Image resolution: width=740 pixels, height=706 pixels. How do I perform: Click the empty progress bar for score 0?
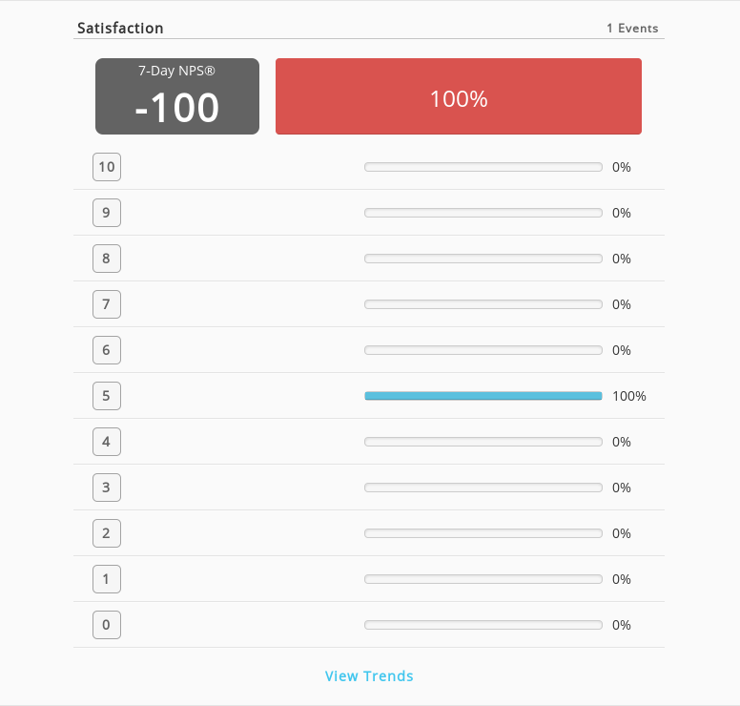point(483,625)
